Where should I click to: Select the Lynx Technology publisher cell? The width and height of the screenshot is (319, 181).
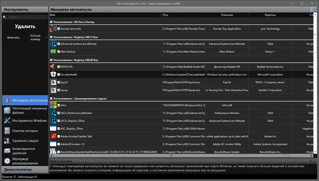[x=270, y=29]
